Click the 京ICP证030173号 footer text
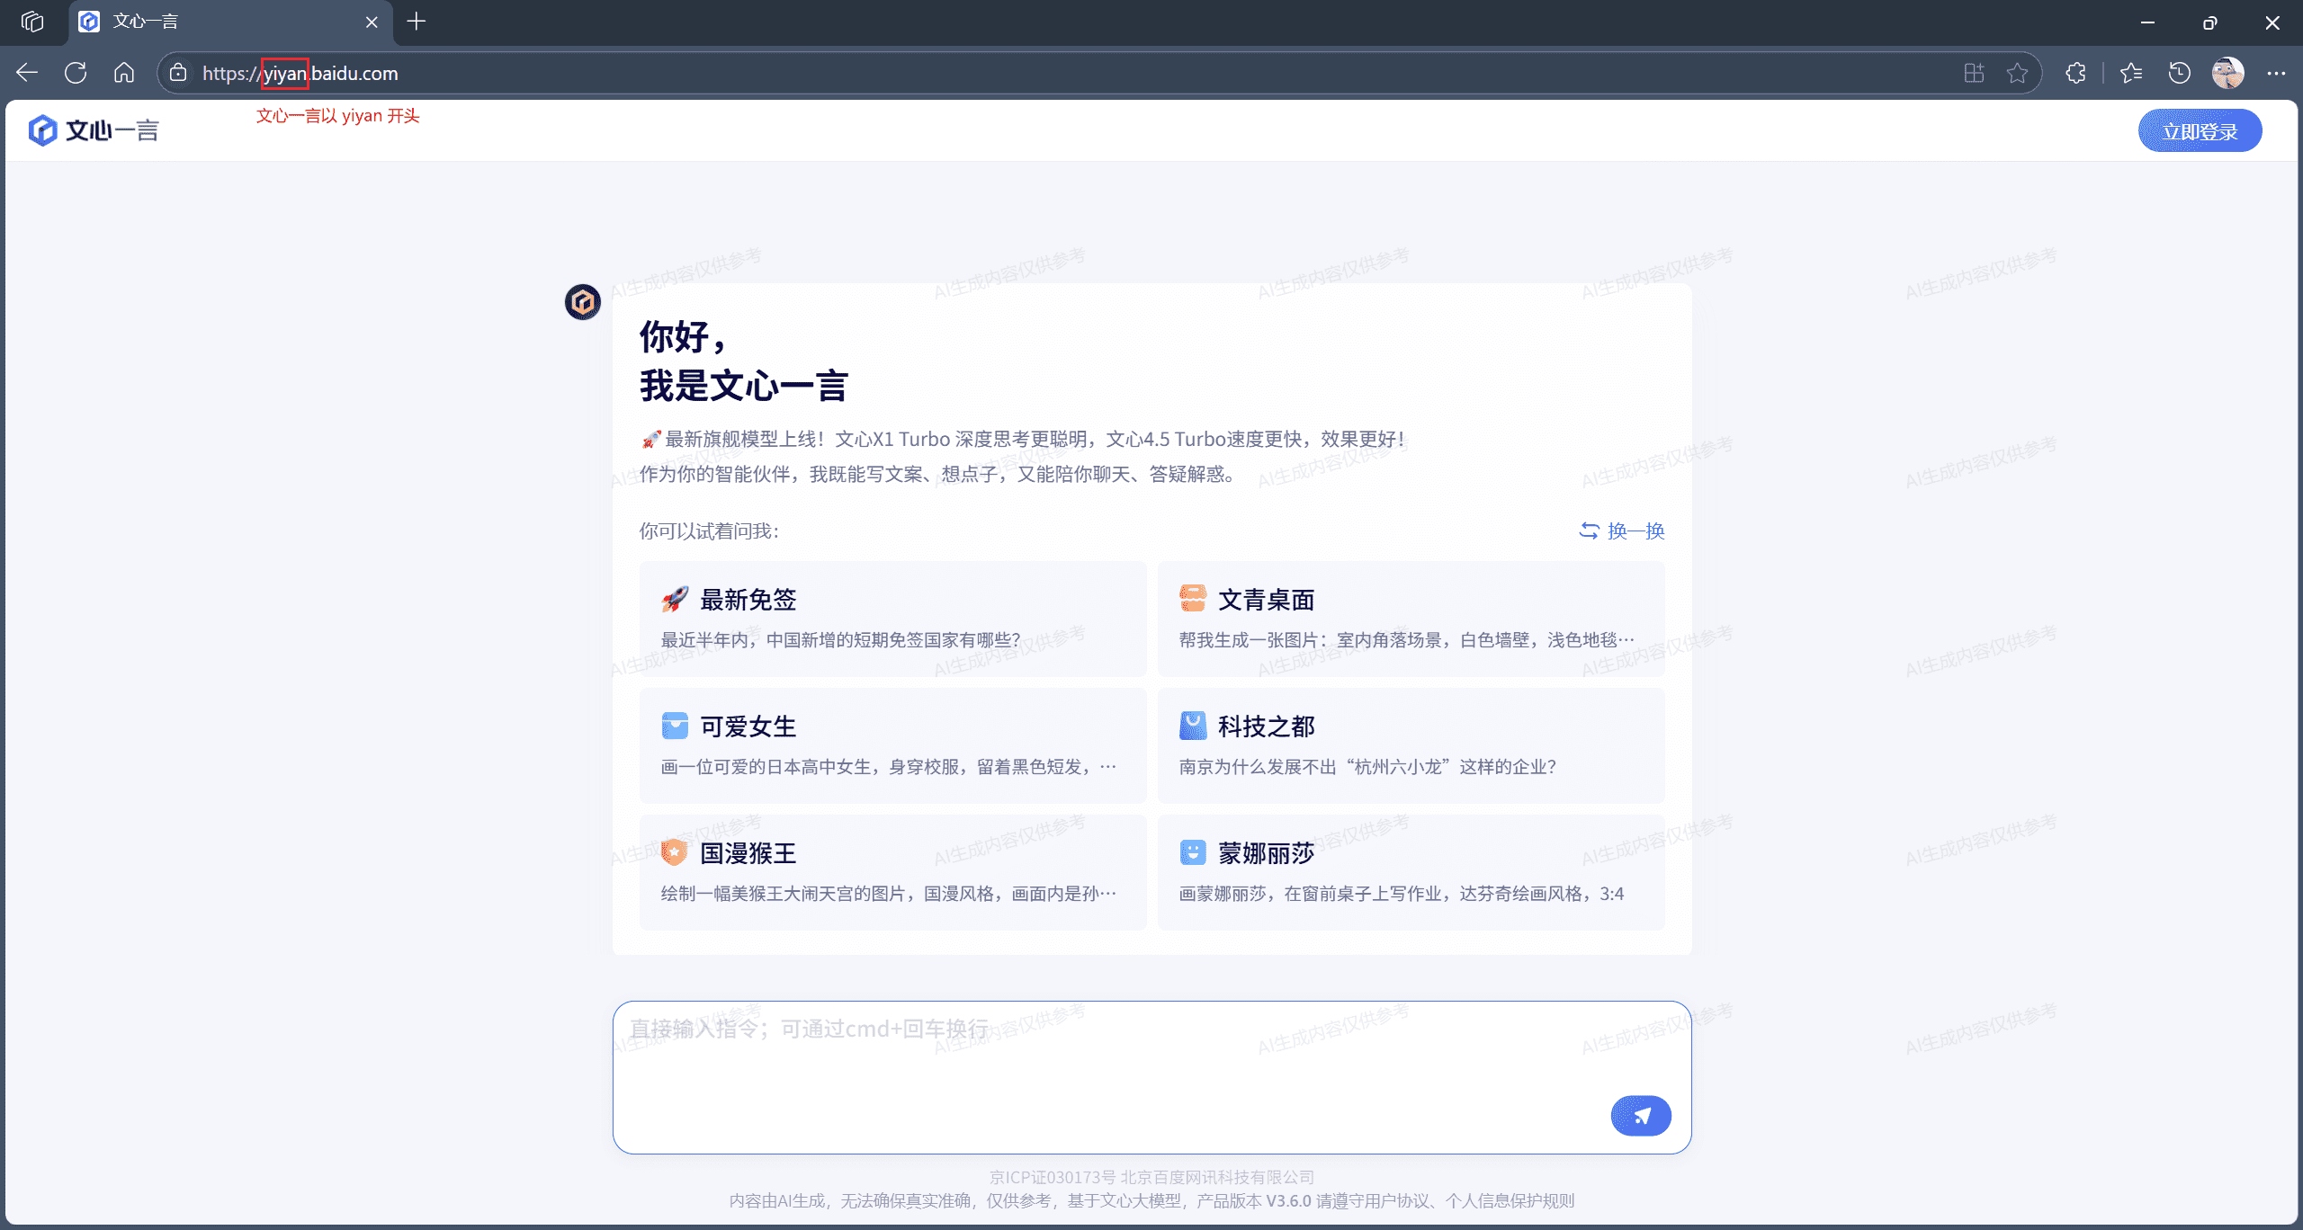Image resolution: width=2303 pixels, height=1230 pixels. (1053, 1177)
